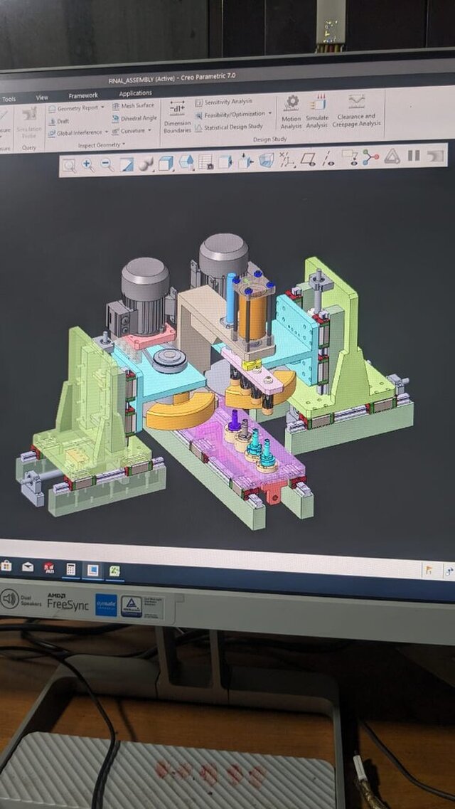455x809 pixels.
Task: Open the Display Style cube icon
Action: pyautogui.click(x=166, y=164)
